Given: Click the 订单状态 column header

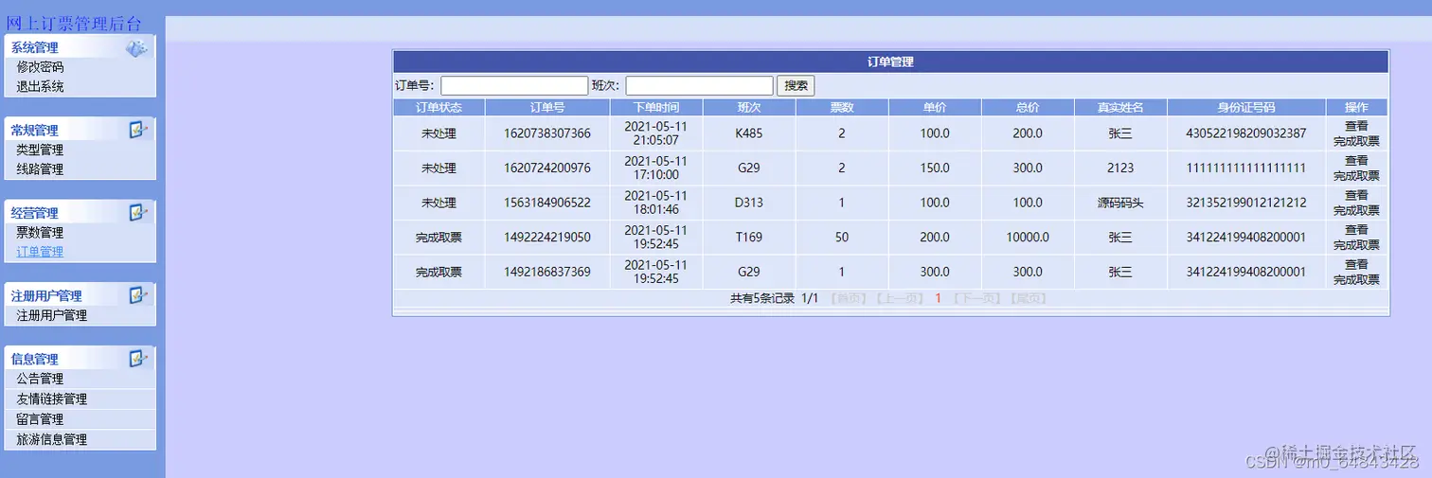Looking at the screenshot, I should click(x=439, y=107).
